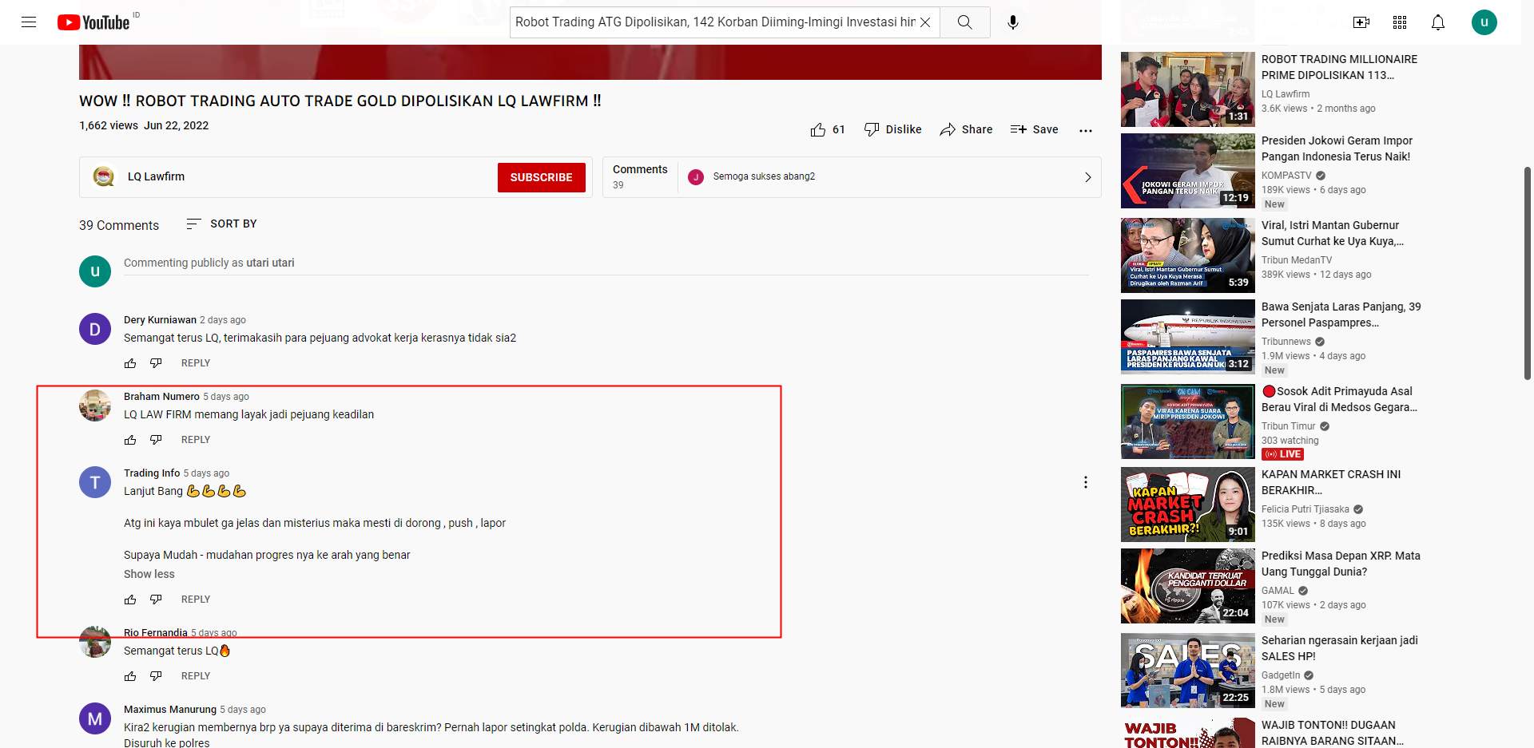Open the Sort By comments dropdown
This screenshot has height=748, width=1534.
[221, 224]
